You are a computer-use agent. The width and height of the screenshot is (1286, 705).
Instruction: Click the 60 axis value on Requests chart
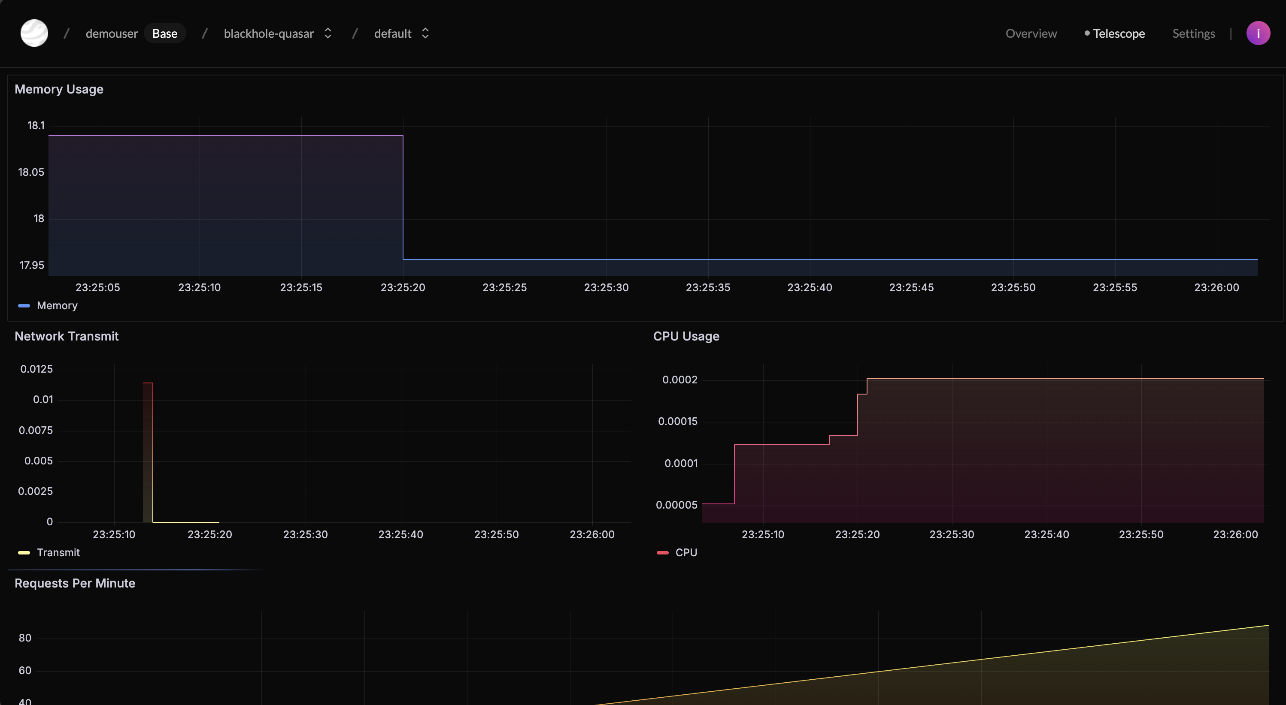(25, 671)
